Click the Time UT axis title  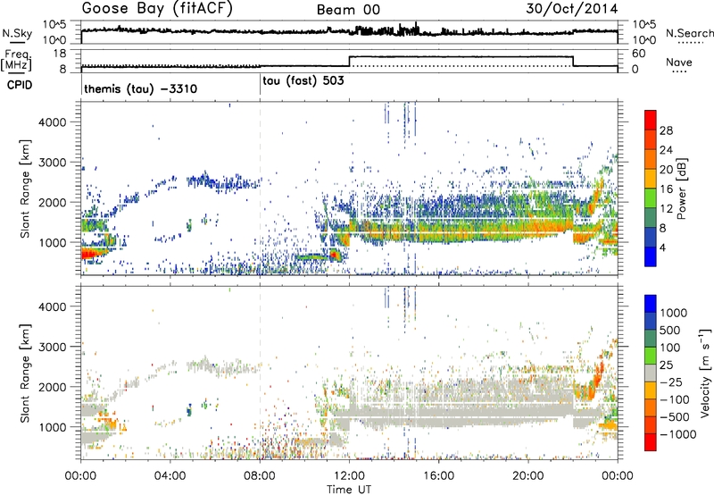[x=349, y=489]
